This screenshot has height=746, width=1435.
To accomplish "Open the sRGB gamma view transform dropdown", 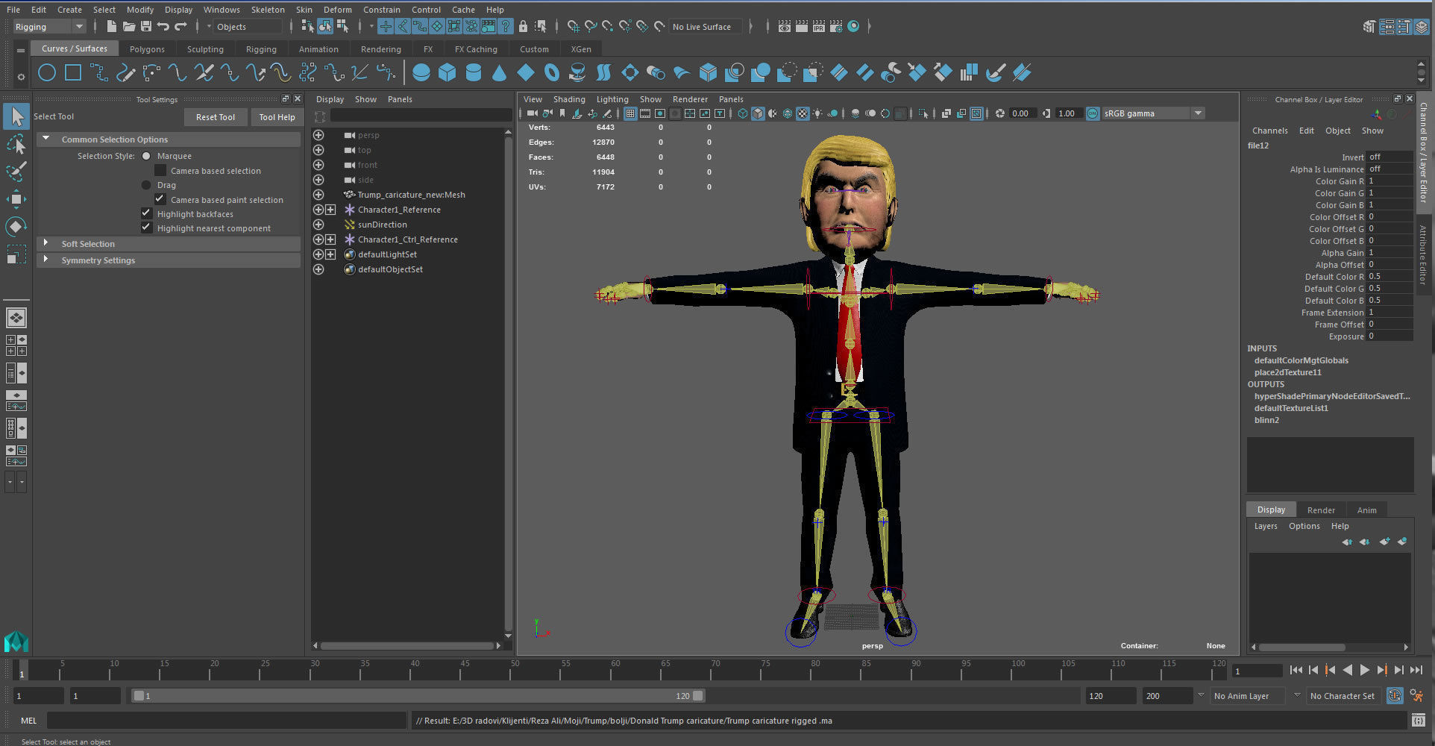I will point(1198,113).
